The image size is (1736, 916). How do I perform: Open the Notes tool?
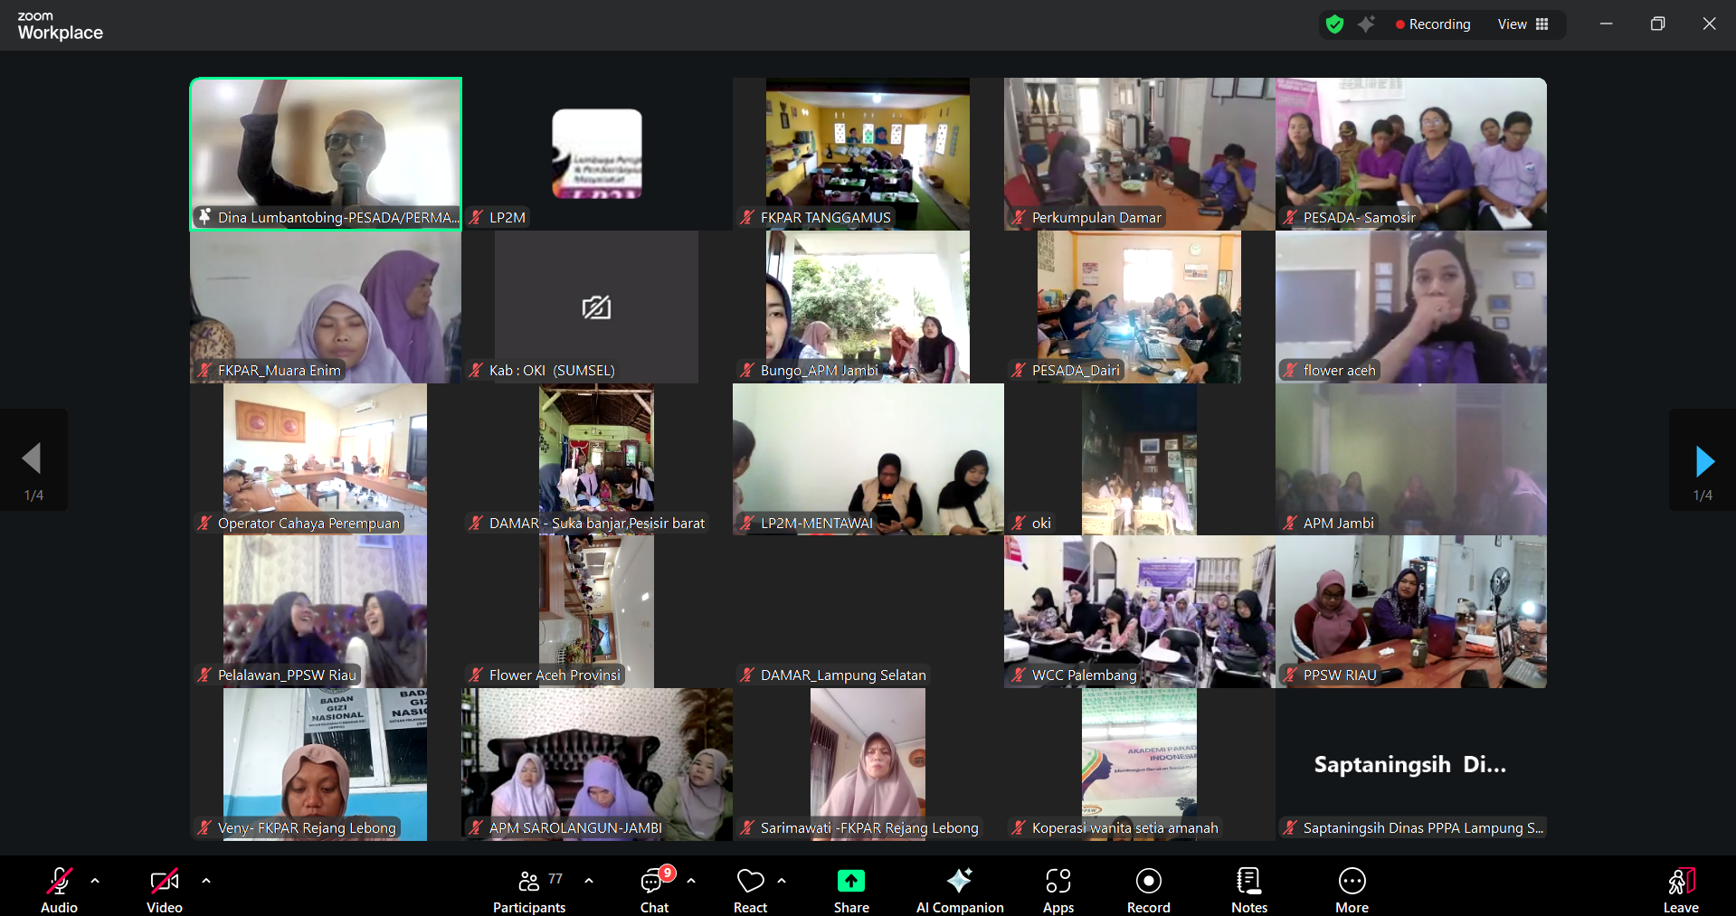click(1248, 882)
